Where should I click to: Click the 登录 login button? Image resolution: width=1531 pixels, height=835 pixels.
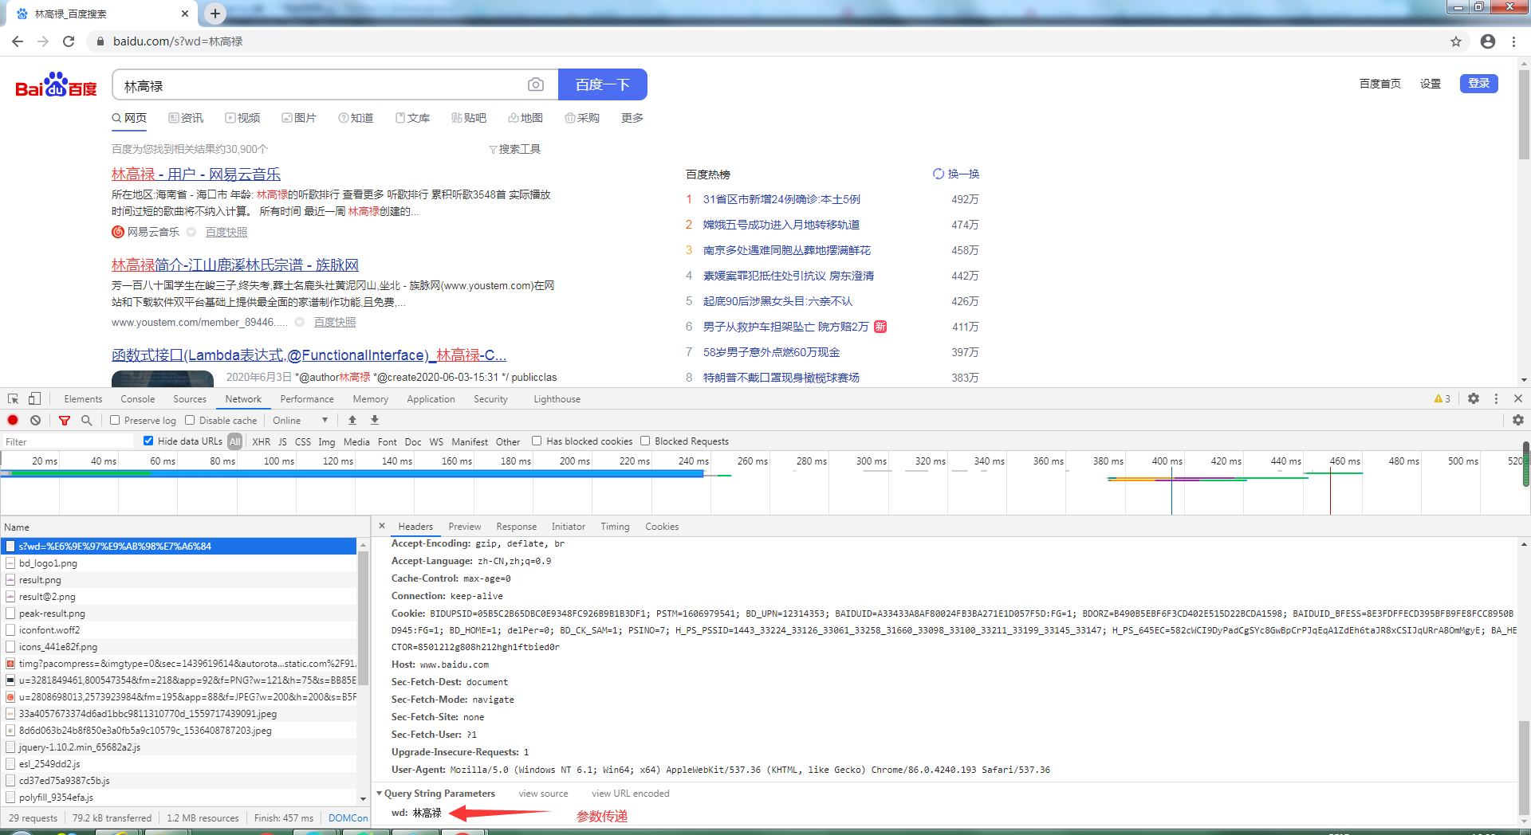1478,84
